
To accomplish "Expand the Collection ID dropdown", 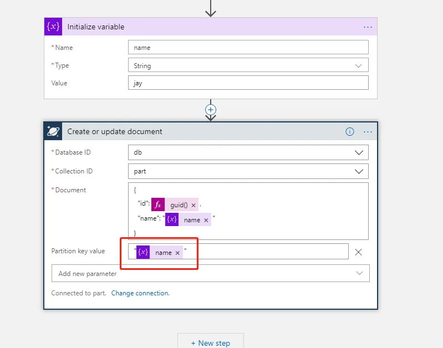I will coord(359,171).
